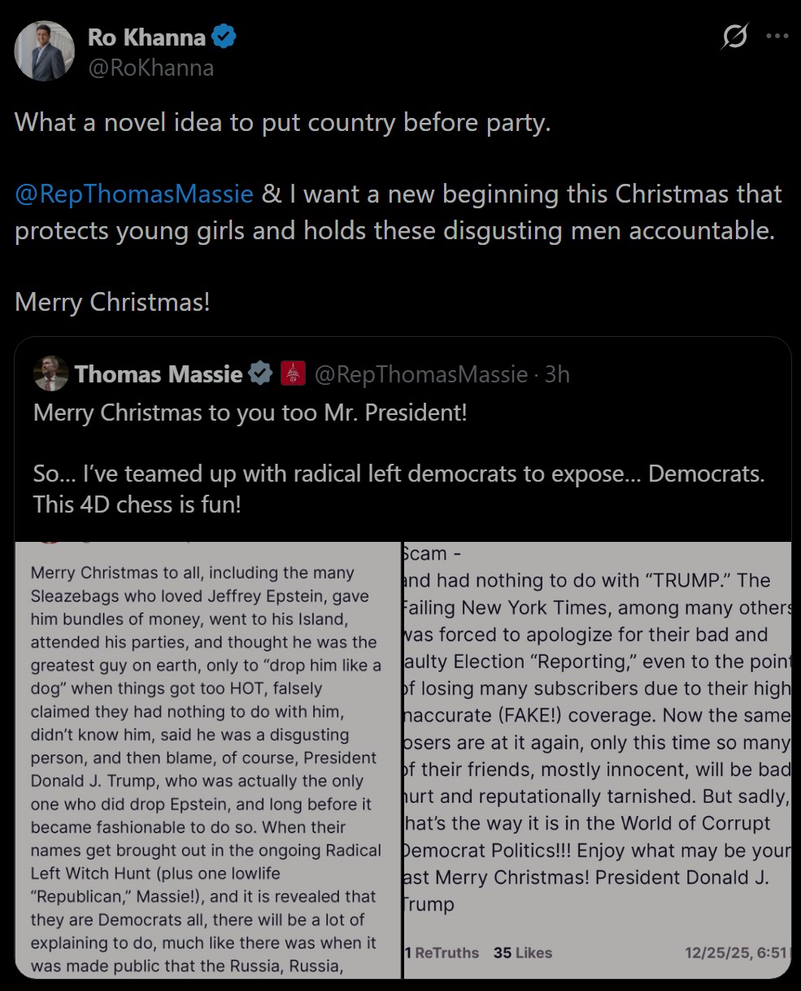The height and width of the screenshot is (991, 801).
Task: Click the 12/25/25 date stamp
Action: [736, 953]
